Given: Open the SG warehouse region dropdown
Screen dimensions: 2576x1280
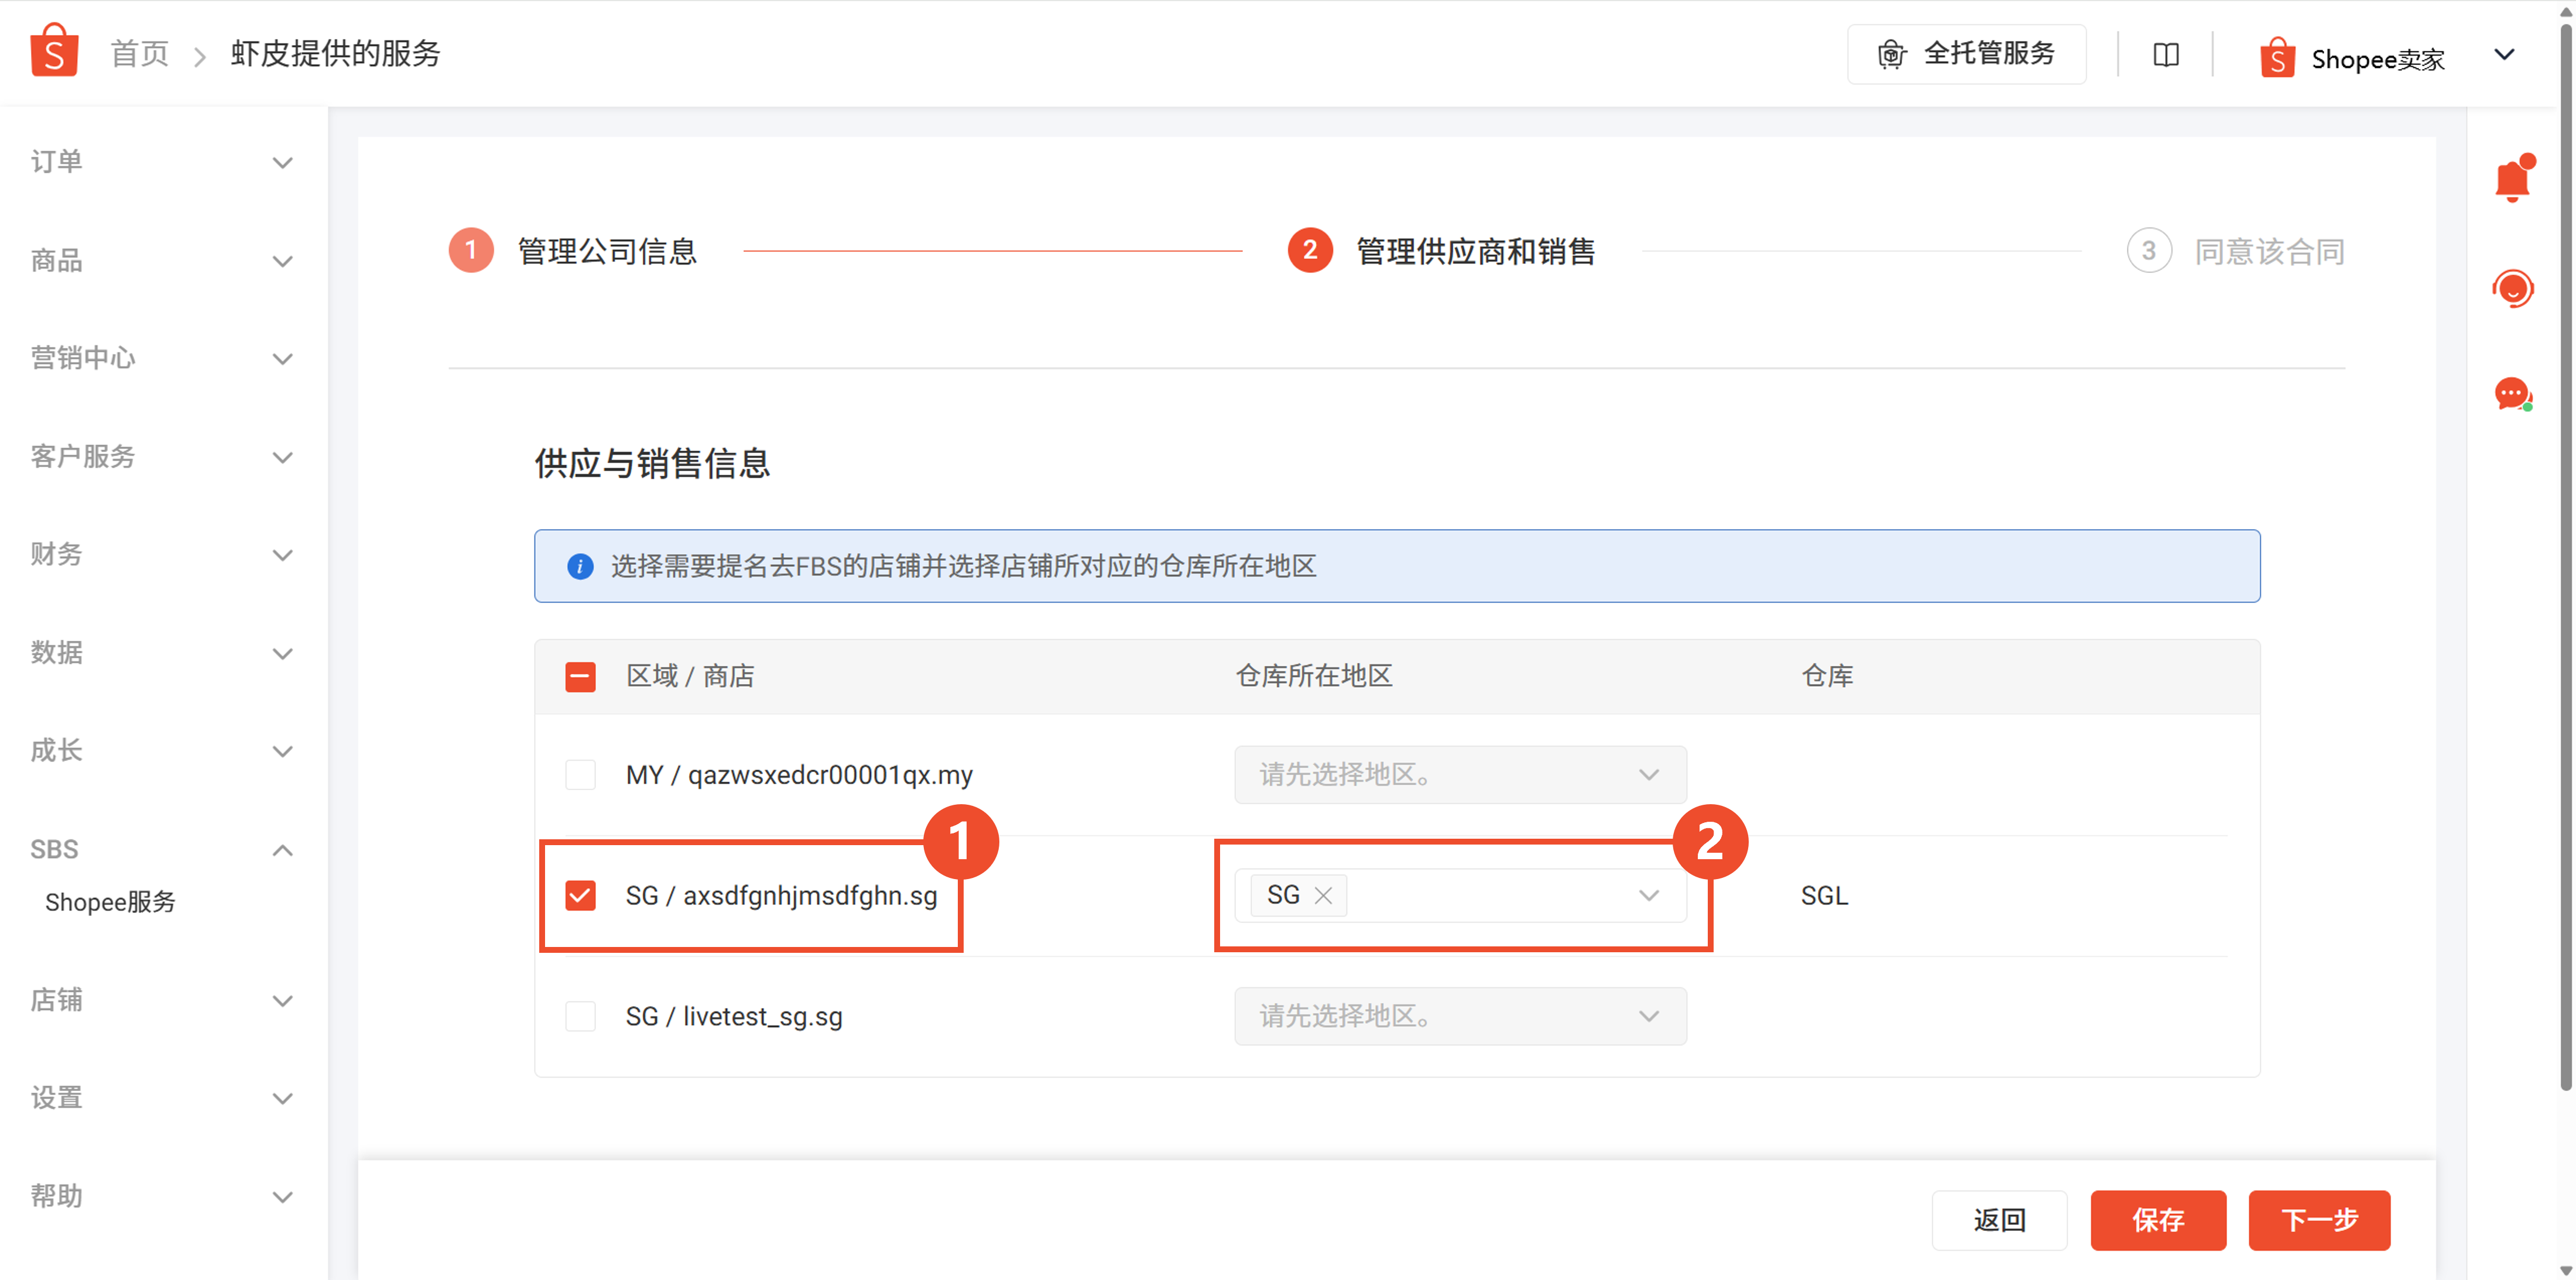Looking at the screenshot, I should pos(1460,895).
